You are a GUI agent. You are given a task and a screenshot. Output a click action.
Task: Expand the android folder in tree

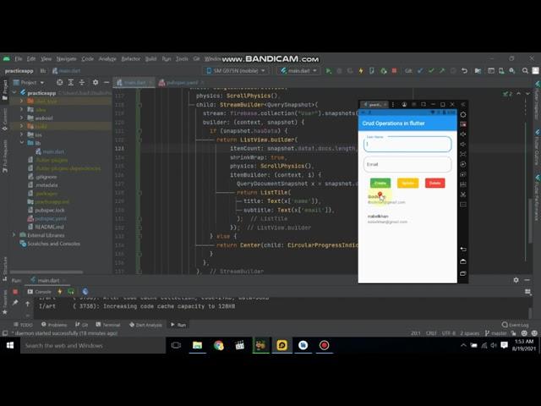tap(22, 118)
